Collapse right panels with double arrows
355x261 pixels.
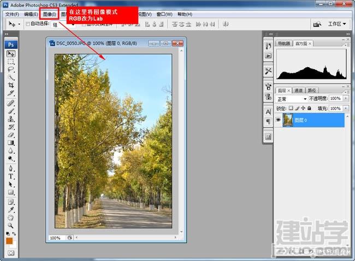coord(348,34)
